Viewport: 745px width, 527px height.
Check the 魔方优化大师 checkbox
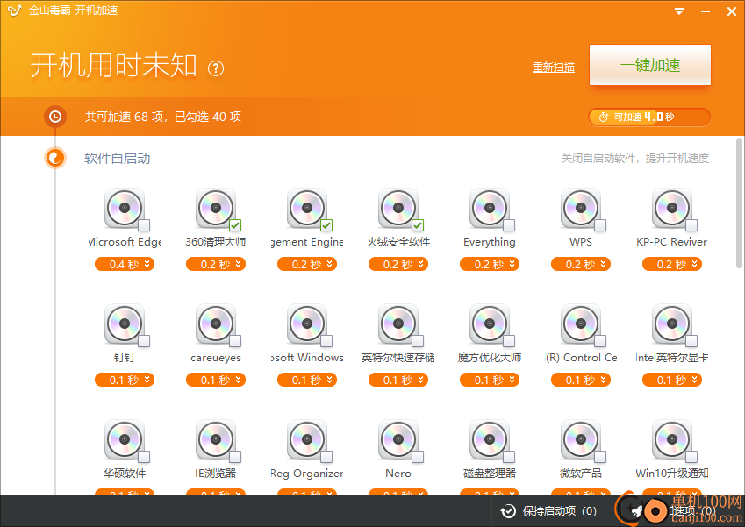click(509, 341)
